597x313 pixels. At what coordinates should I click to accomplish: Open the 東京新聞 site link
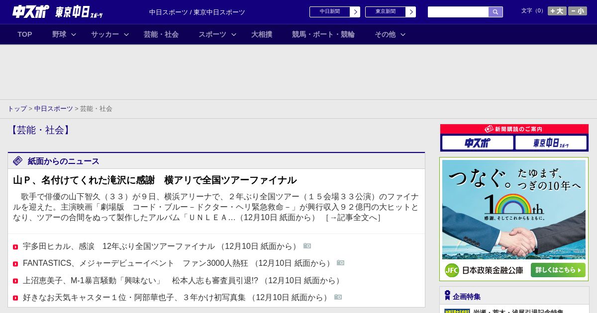click(386, 12)
